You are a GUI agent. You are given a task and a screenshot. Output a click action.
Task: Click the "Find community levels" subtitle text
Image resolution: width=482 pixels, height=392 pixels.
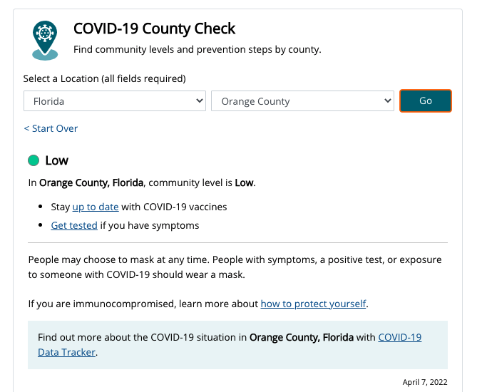point(198,50)
